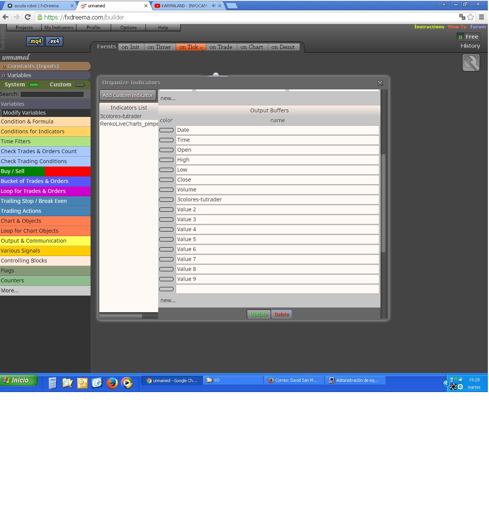Click the red Delete button

[282, 314]
